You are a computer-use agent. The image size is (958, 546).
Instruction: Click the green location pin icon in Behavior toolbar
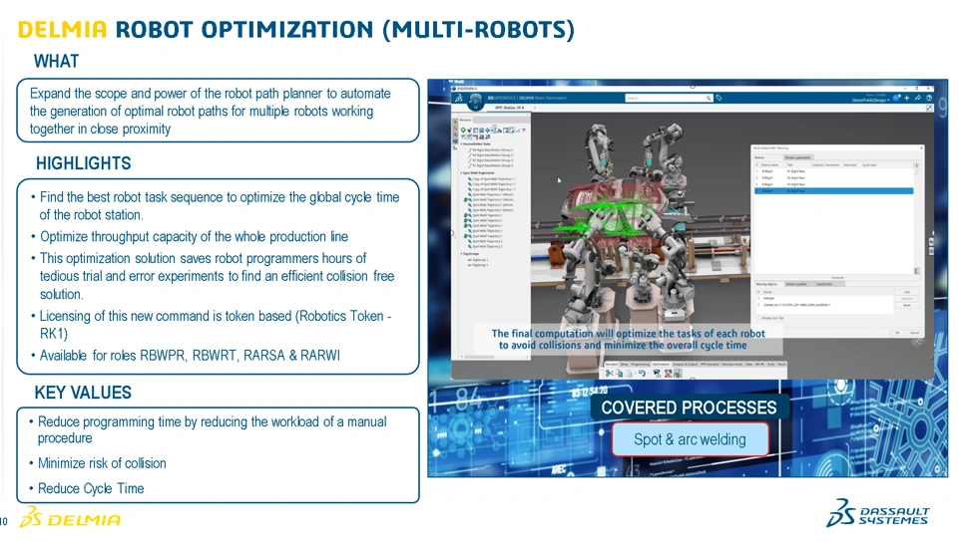click(463, 130)
